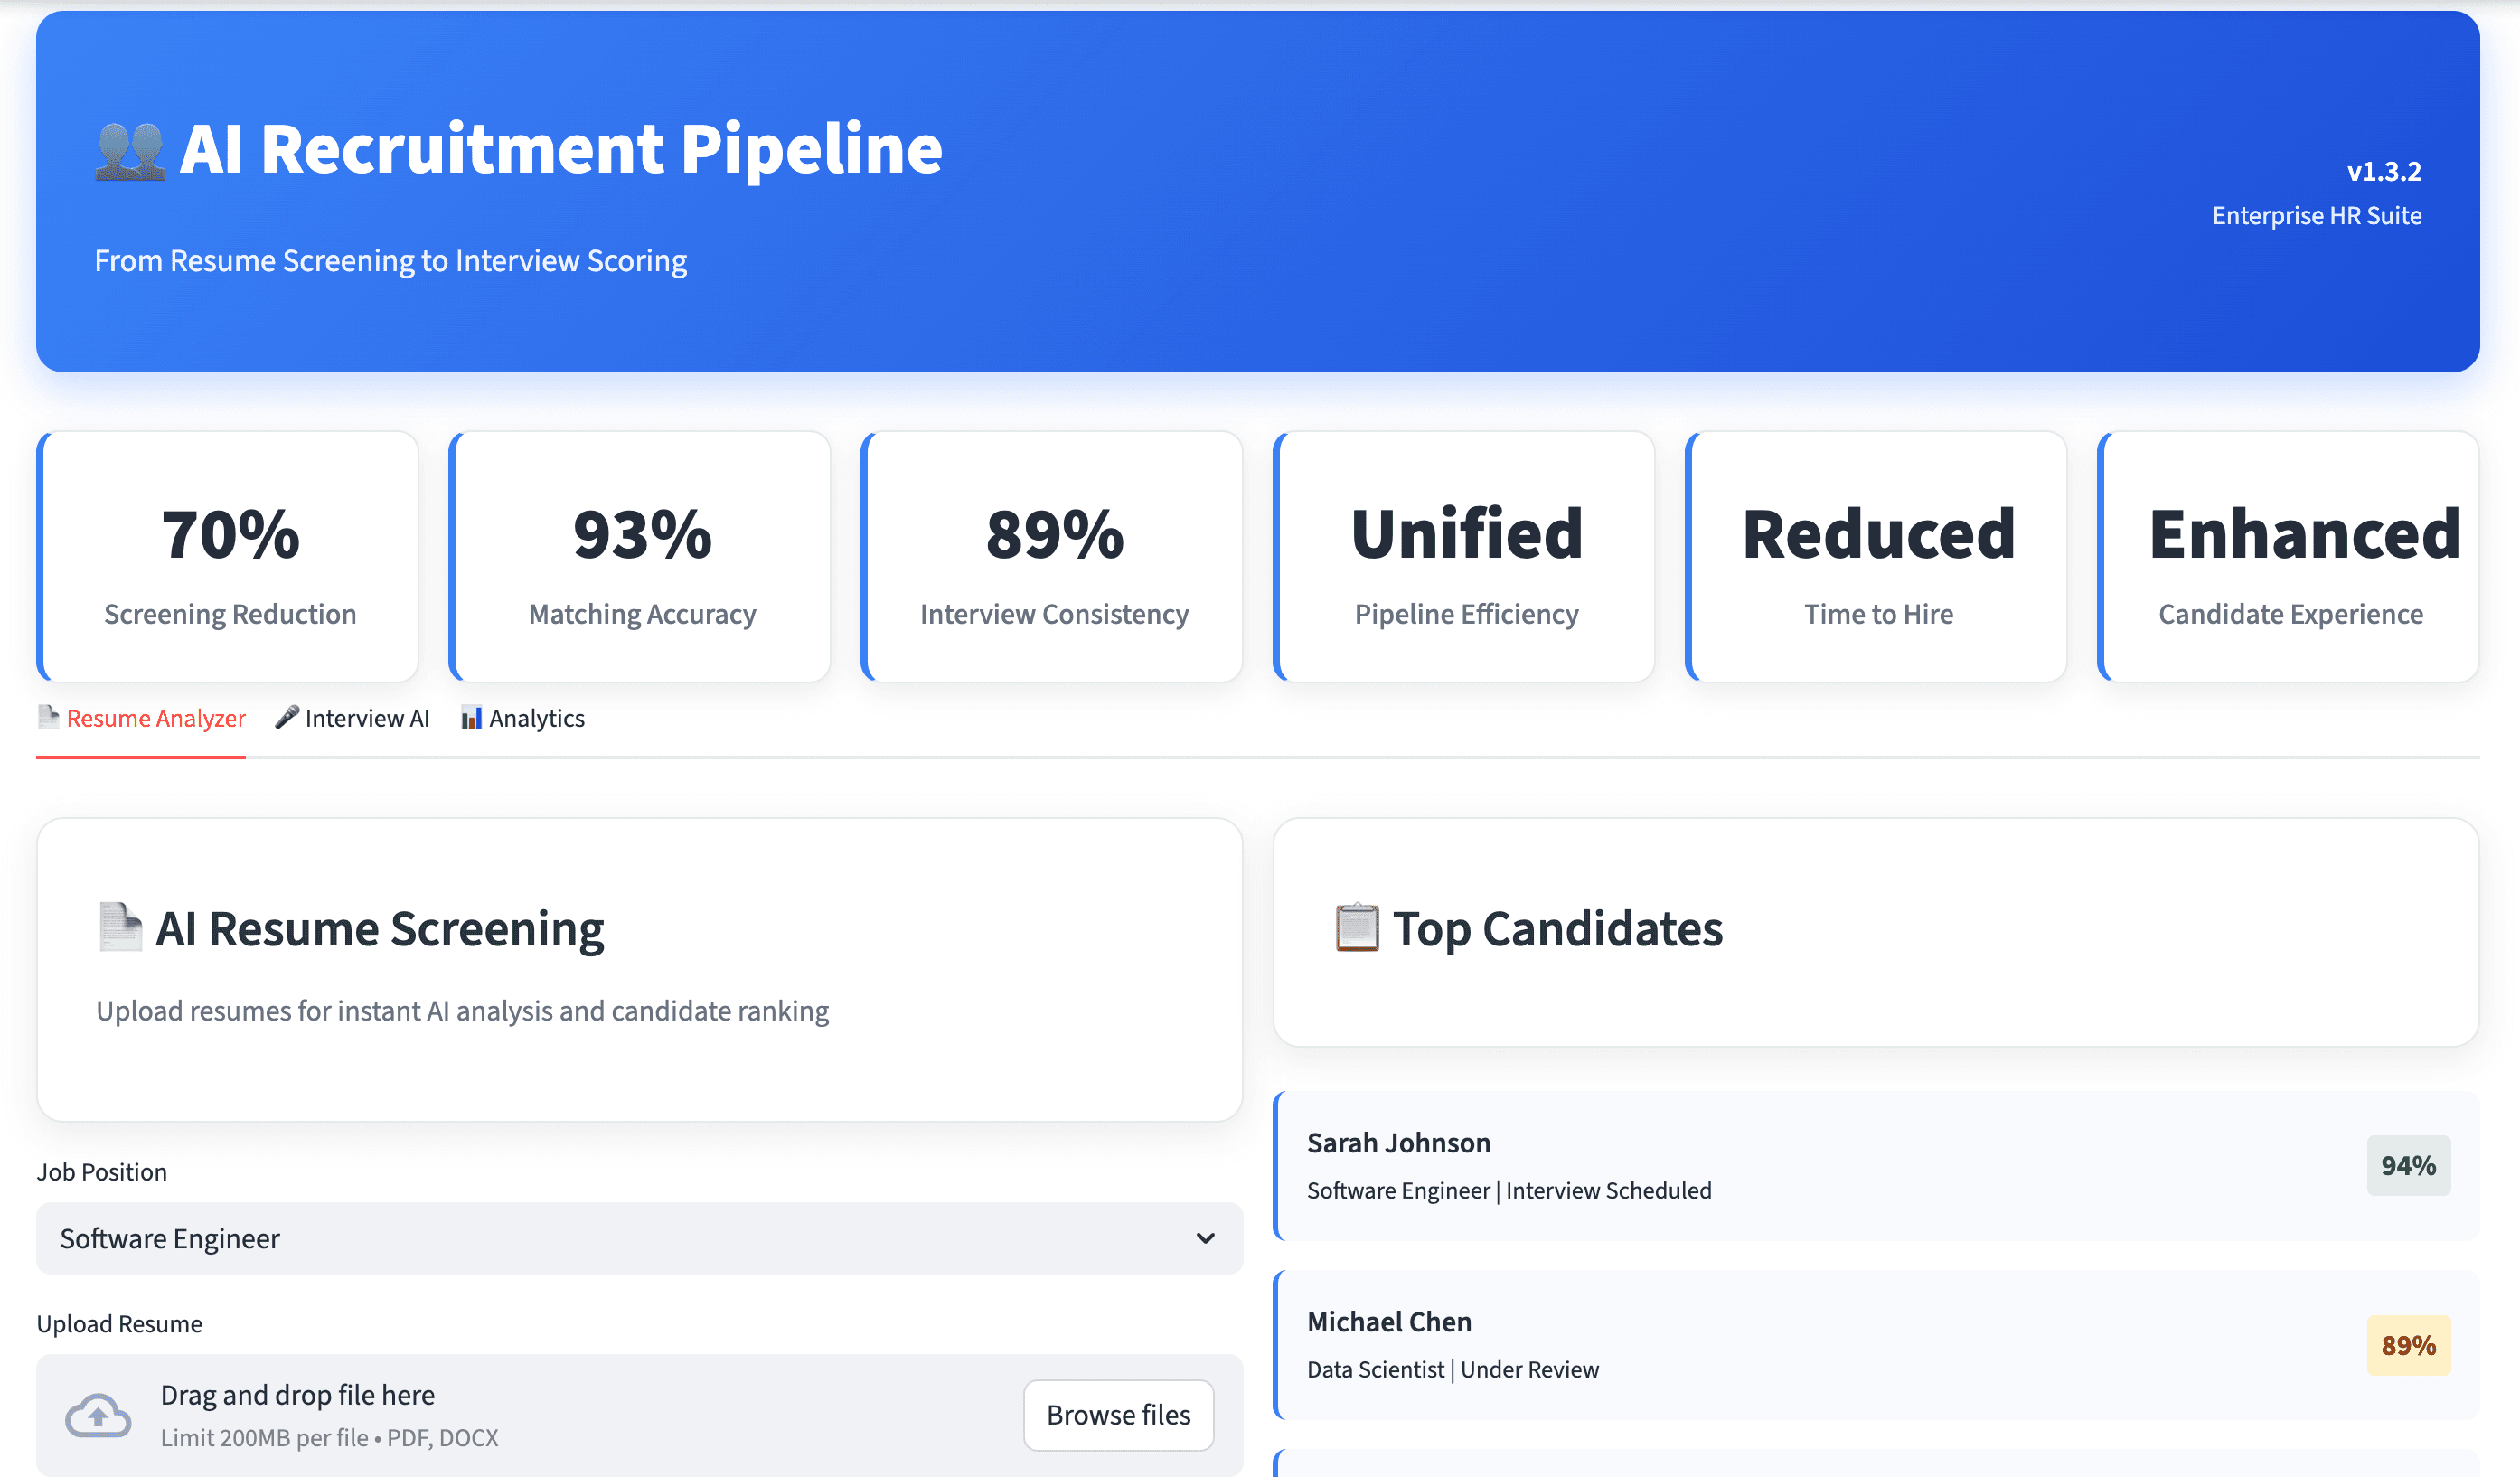Open Sarah Johnson candidate card
This screenshot has height=1477, width=2520.
(1800, 1166)
